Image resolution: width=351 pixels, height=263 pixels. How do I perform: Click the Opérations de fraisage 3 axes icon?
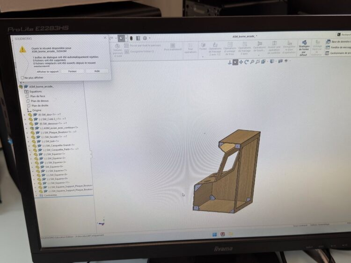point(244,48)
